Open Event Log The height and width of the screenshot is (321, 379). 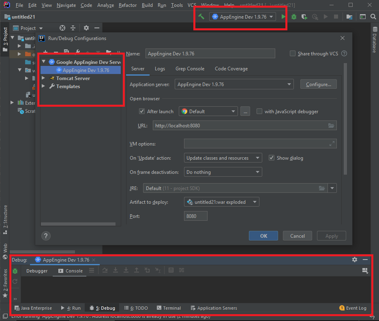tap(353, 308)
